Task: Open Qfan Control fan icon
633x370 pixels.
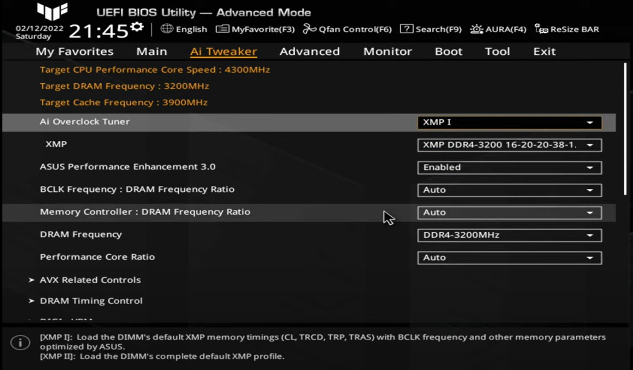Action: (x=309, y=29)
